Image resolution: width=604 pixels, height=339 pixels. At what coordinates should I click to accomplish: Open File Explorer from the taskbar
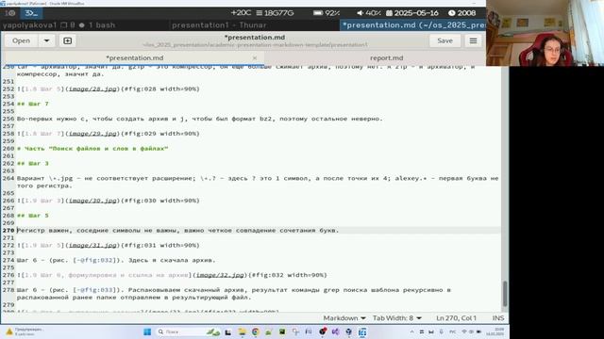242,331
